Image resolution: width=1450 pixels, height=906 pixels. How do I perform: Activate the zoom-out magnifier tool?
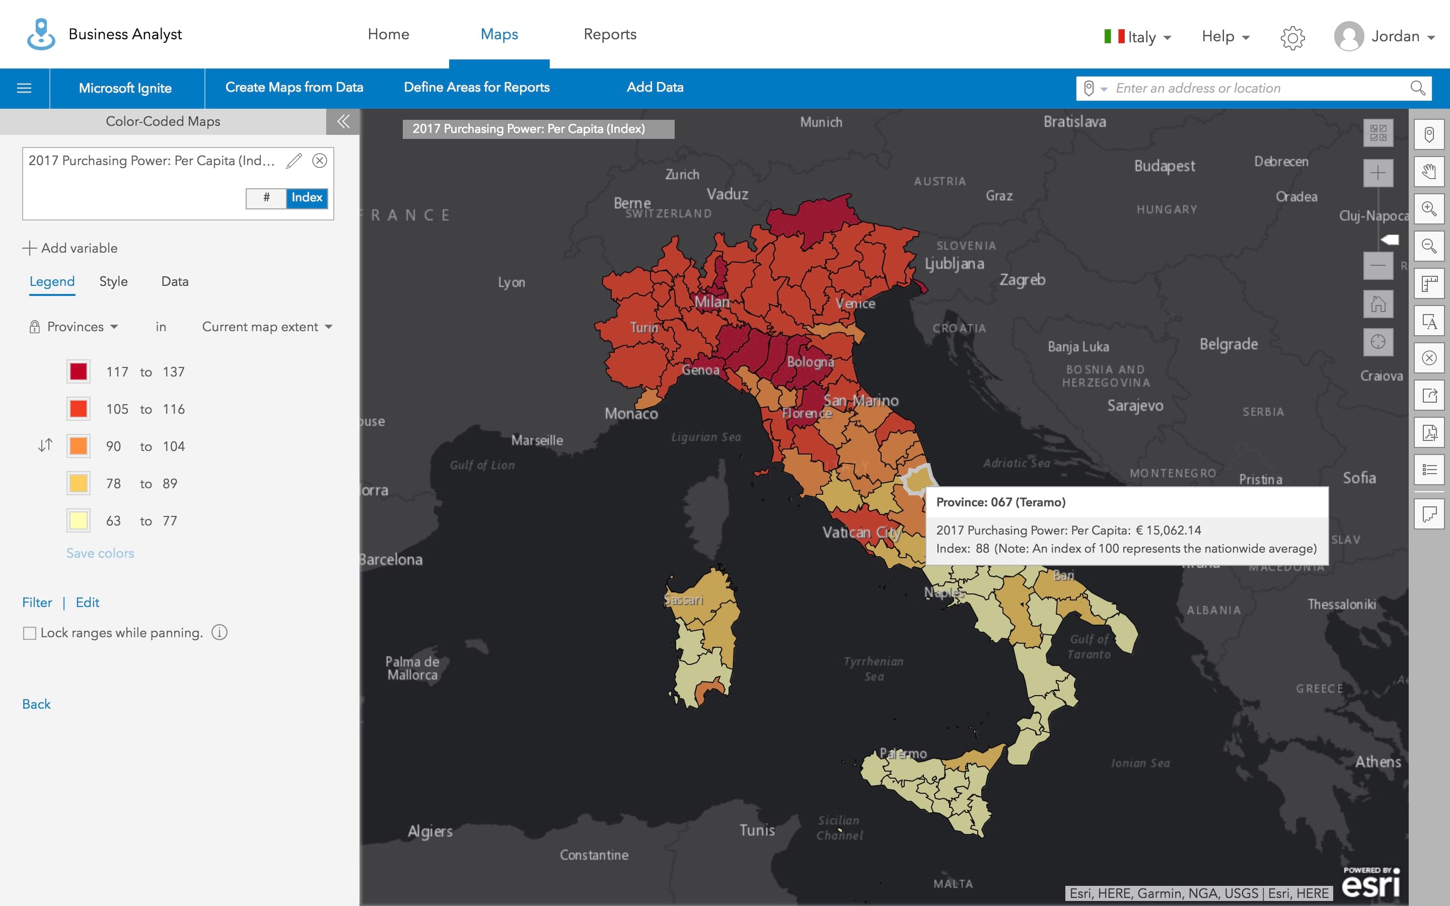(x=1430, y=245)
